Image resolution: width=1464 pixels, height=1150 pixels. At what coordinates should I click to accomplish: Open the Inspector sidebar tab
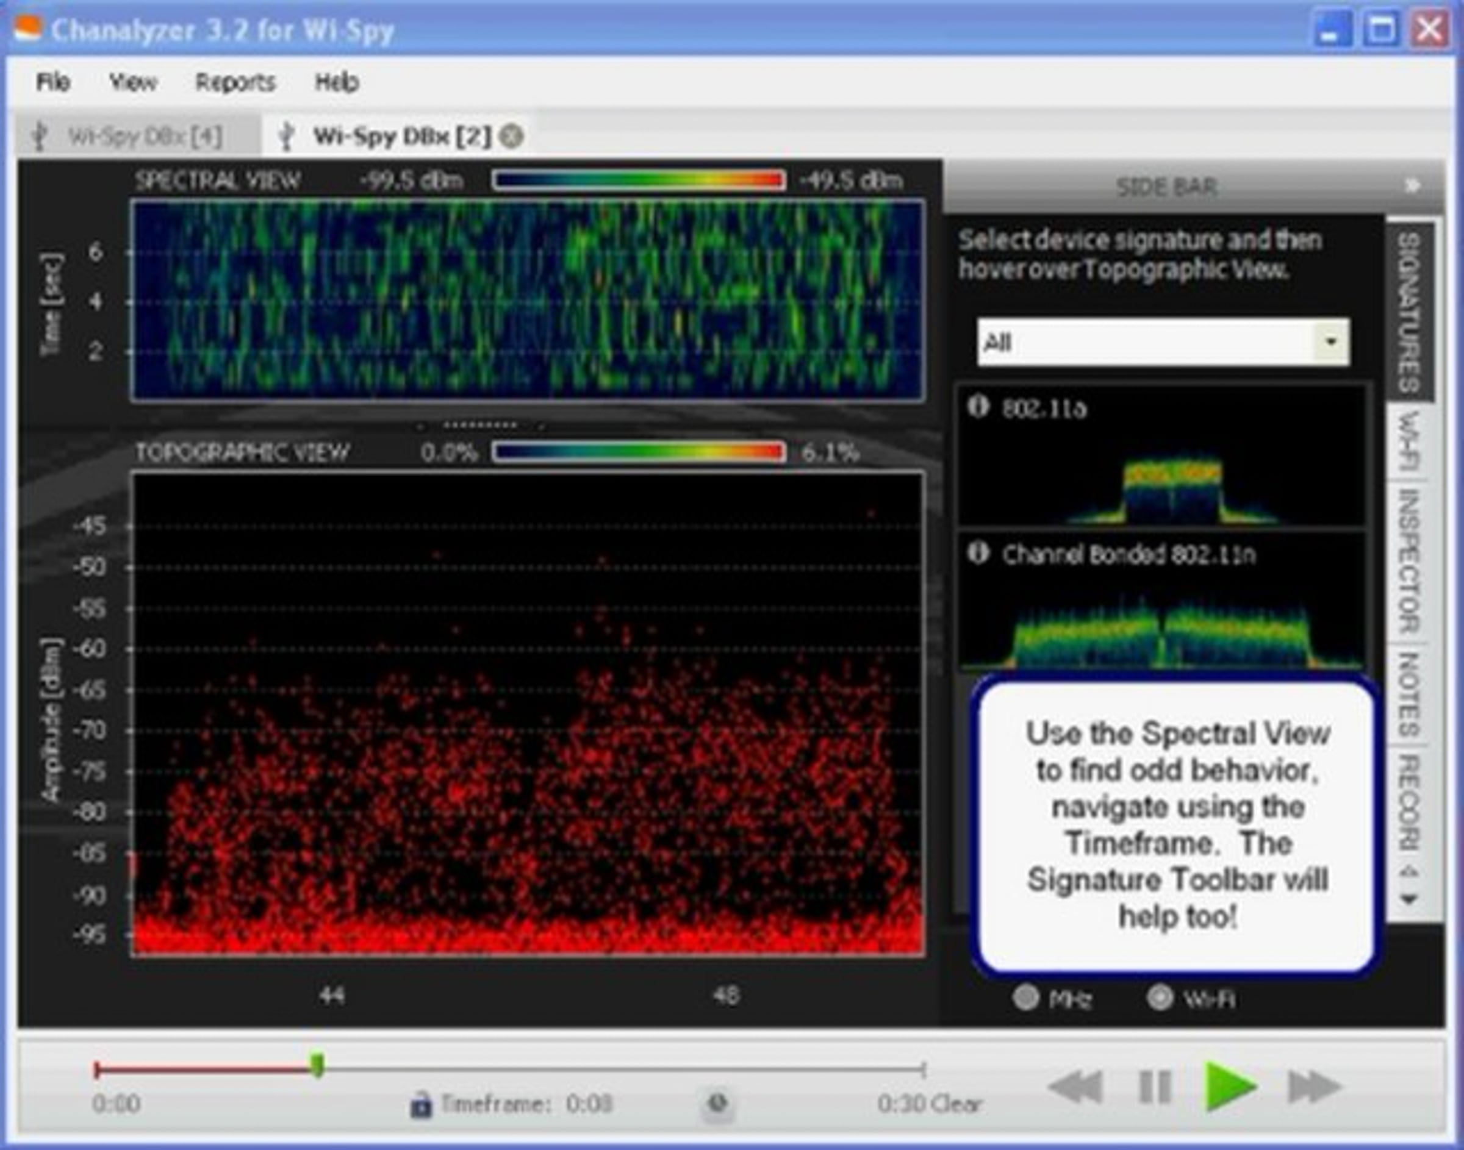pos(1408,560)
